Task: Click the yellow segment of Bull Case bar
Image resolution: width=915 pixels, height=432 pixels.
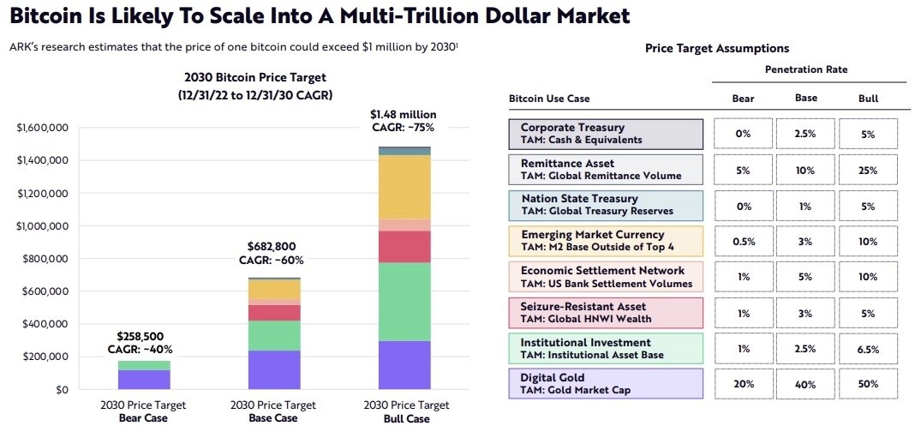Action: (404, 188)
